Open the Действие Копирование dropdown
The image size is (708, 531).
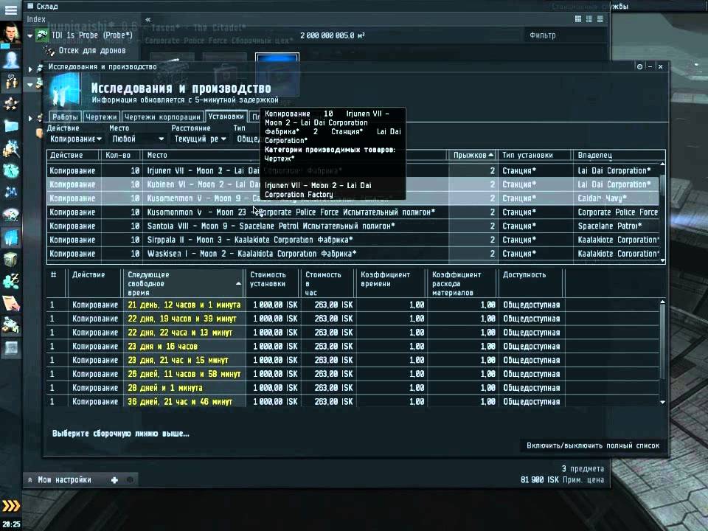(x=75, y=139)
